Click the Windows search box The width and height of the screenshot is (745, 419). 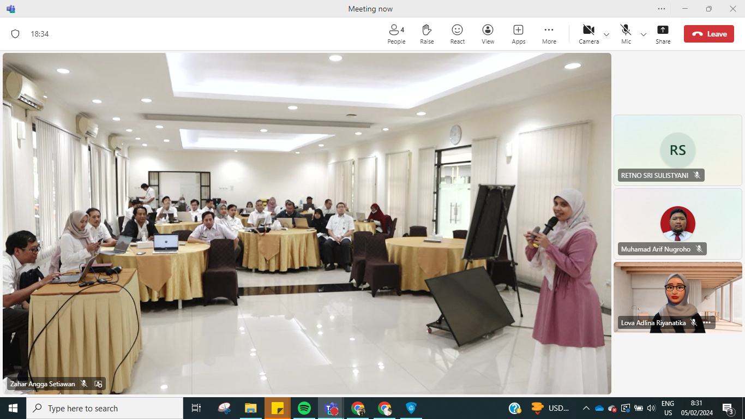pyautogui.click(x=105, y=408)
